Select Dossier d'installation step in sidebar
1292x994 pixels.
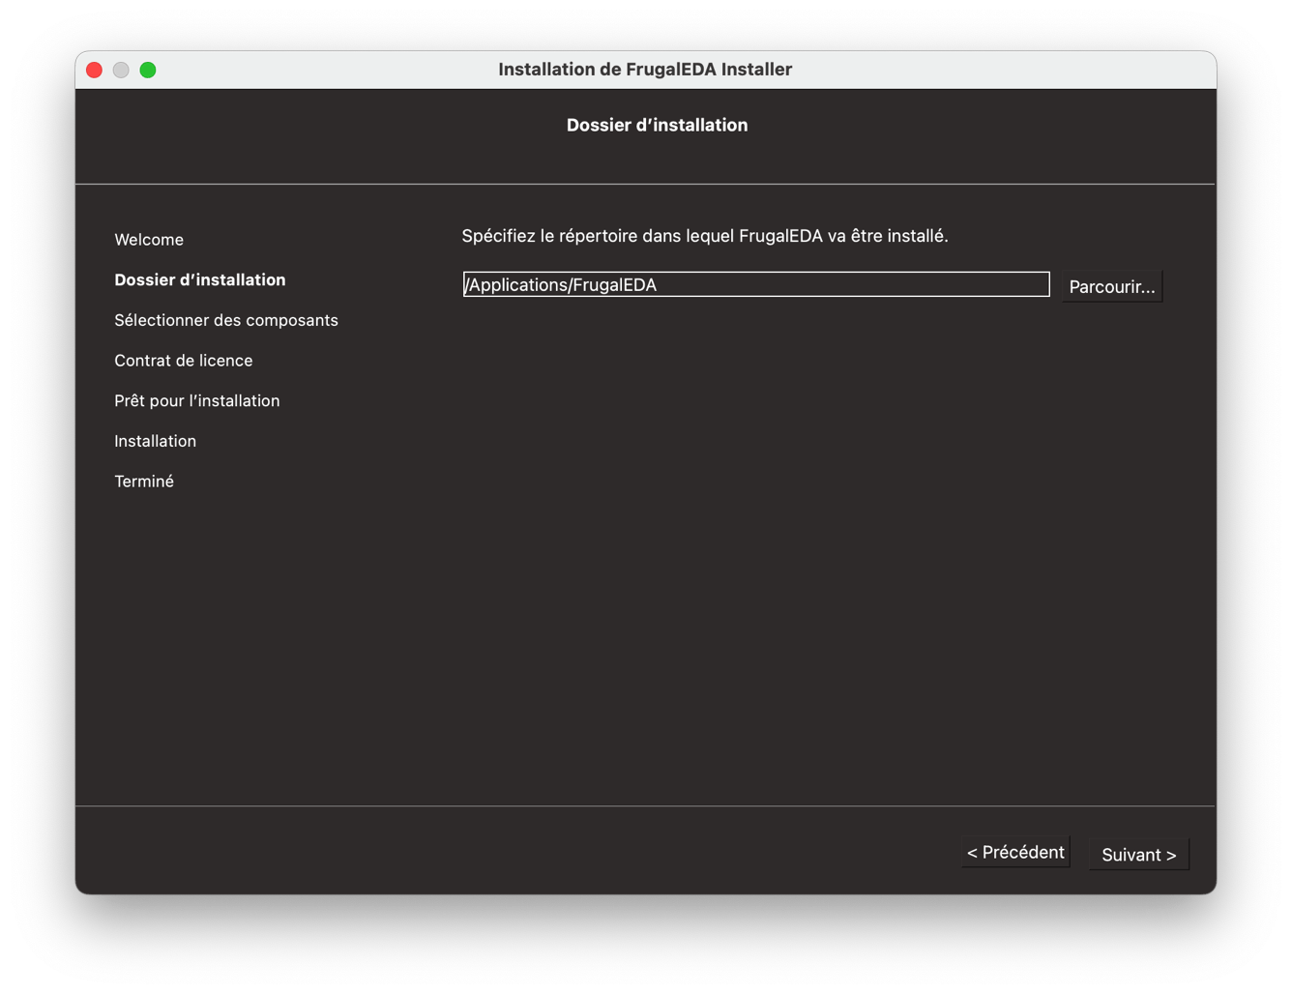200,280
